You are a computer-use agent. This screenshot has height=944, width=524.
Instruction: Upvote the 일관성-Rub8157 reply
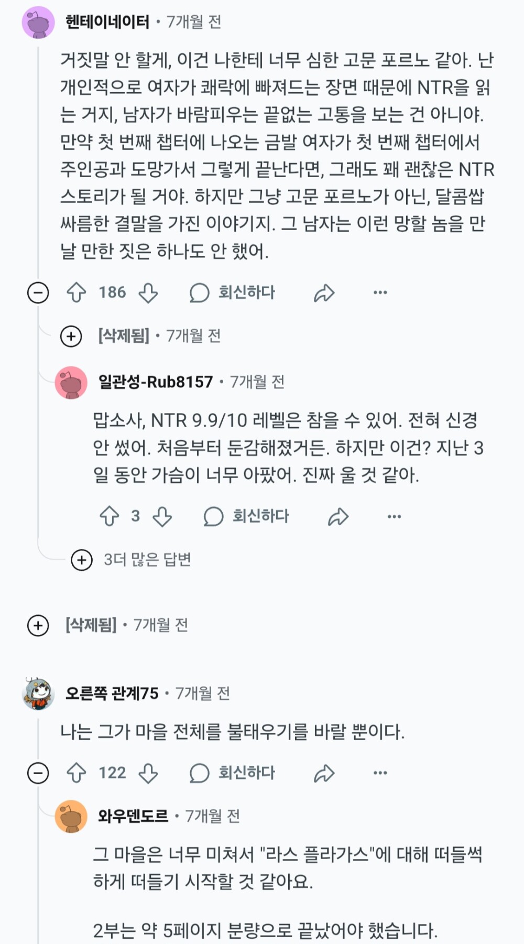(109, 516)
